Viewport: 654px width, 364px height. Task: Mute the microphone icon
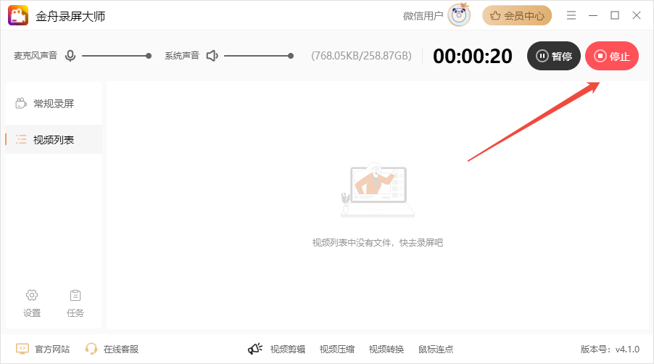point(70,56)
